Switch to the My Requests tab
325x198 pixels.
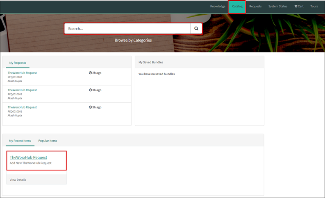coord(18,63)
